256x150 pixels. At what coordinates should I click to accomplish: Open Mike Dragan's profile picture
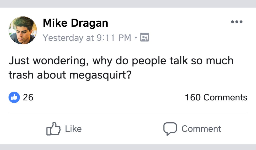[23, 30]
